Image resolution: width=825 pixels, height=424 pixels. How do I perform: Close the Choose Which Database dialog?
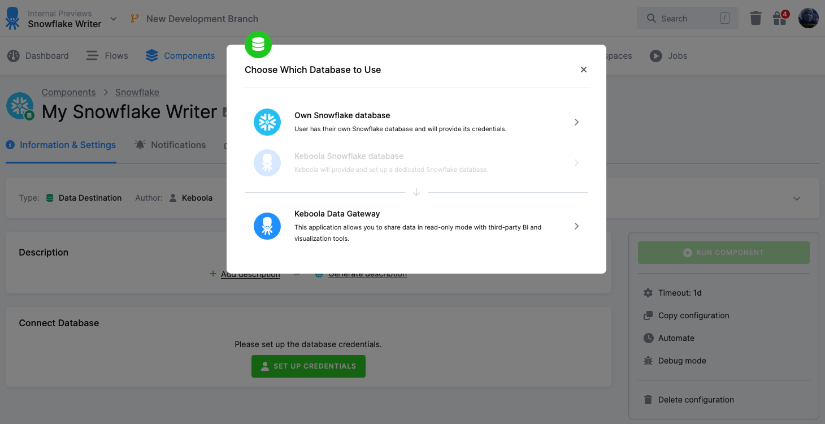pyautogui.click(x=584, y=70)
